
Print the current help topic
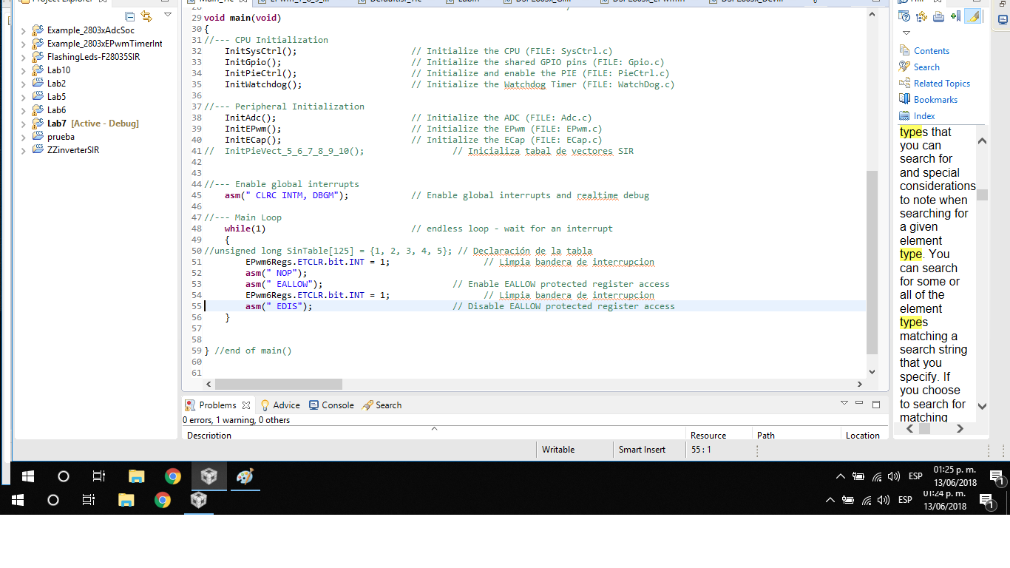tap(938, 16)
